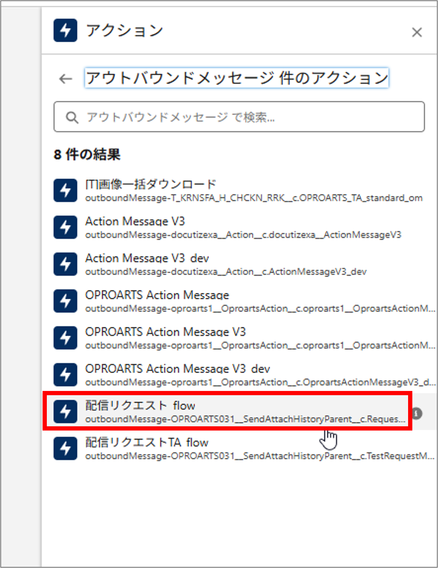The image size is (438, 568).
Task: Select the [T]画像一括ダウンロード action
Action: pos(150,184)
